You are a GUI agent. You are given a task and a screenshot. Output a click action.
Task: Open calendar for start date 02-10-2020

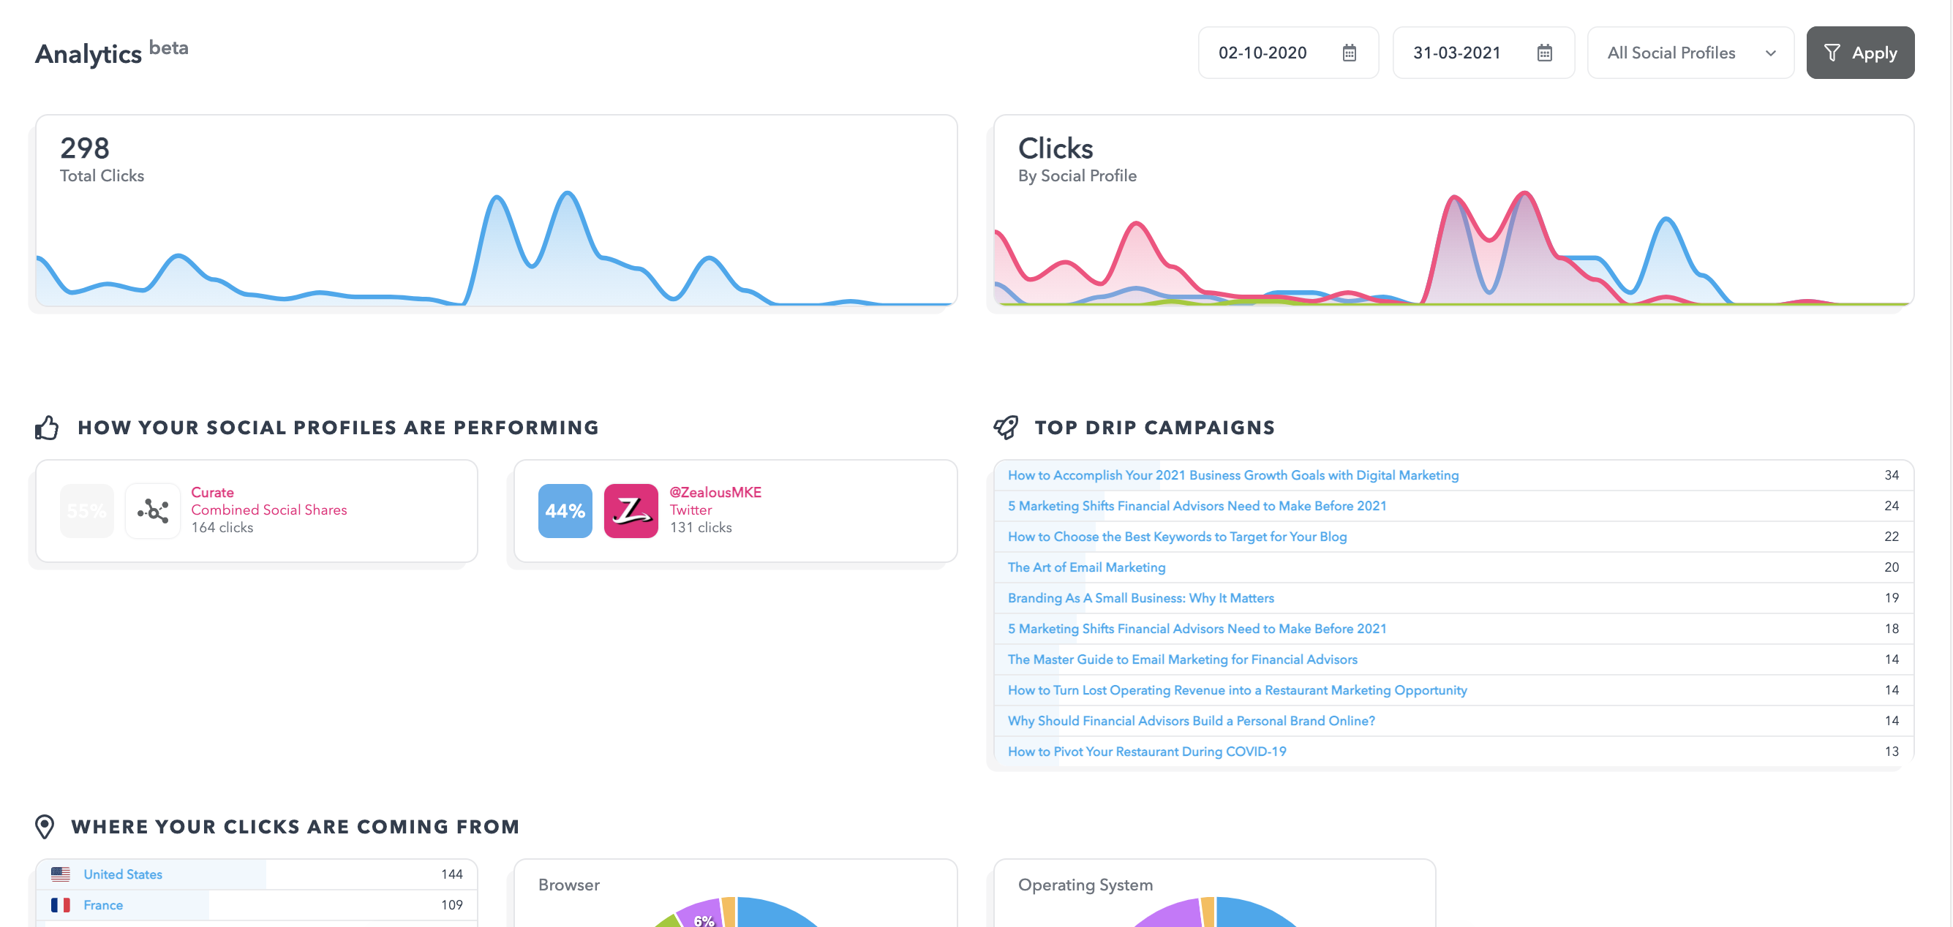click(1349, 53)
